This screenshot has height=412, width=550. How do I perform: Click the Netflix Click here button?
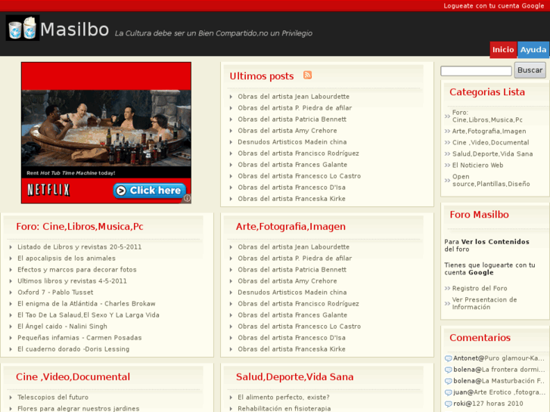(x=150, y=191)
